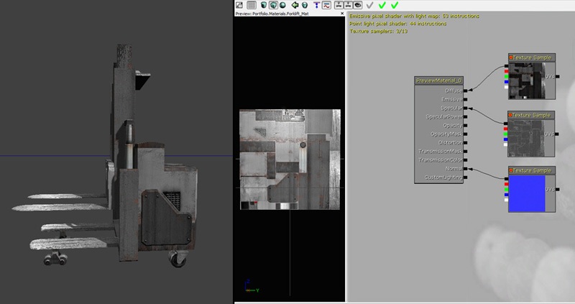Click the first green checkmark apply icon
Viewport: 575px width, 304px height.
point(382,5)
